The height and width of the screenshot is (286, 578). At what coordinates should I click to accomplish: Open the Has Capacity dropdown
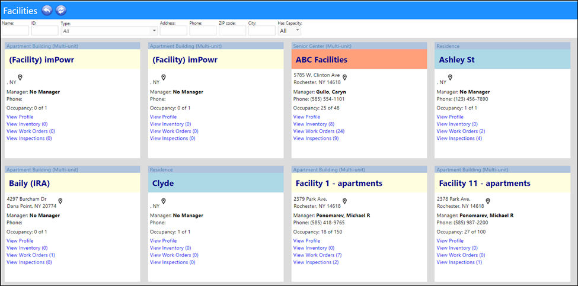(x=289, y=31)
